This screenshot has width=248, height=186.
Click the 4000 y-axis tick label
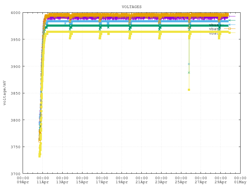coord(15,13)
